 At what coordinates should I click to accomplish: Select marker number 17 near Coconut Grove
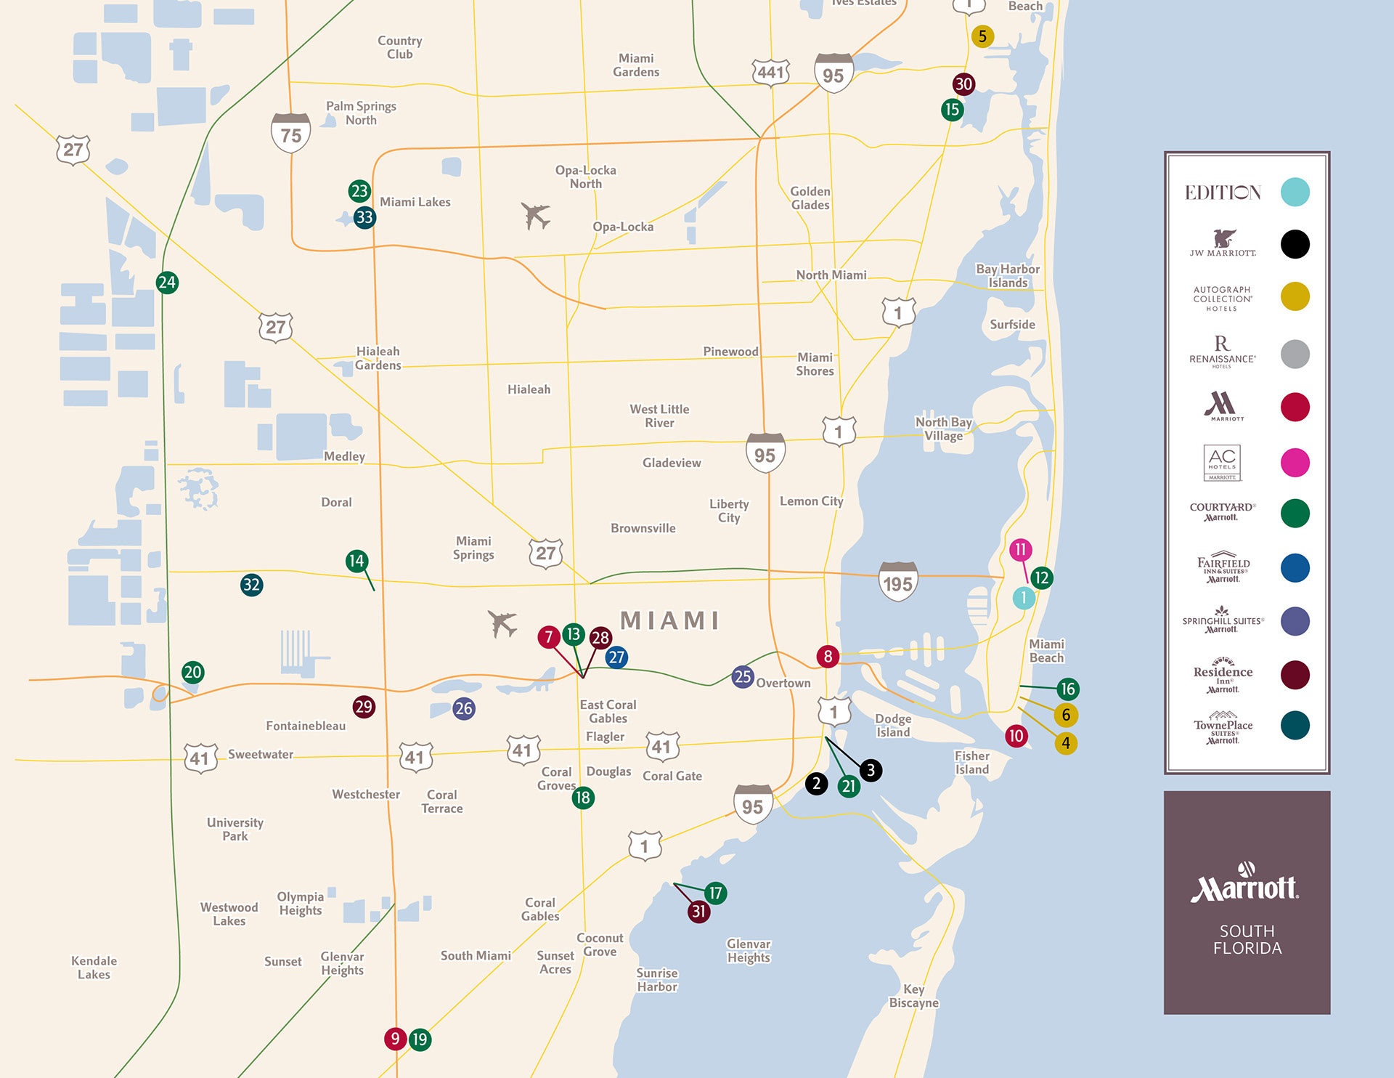click(715, 893)
